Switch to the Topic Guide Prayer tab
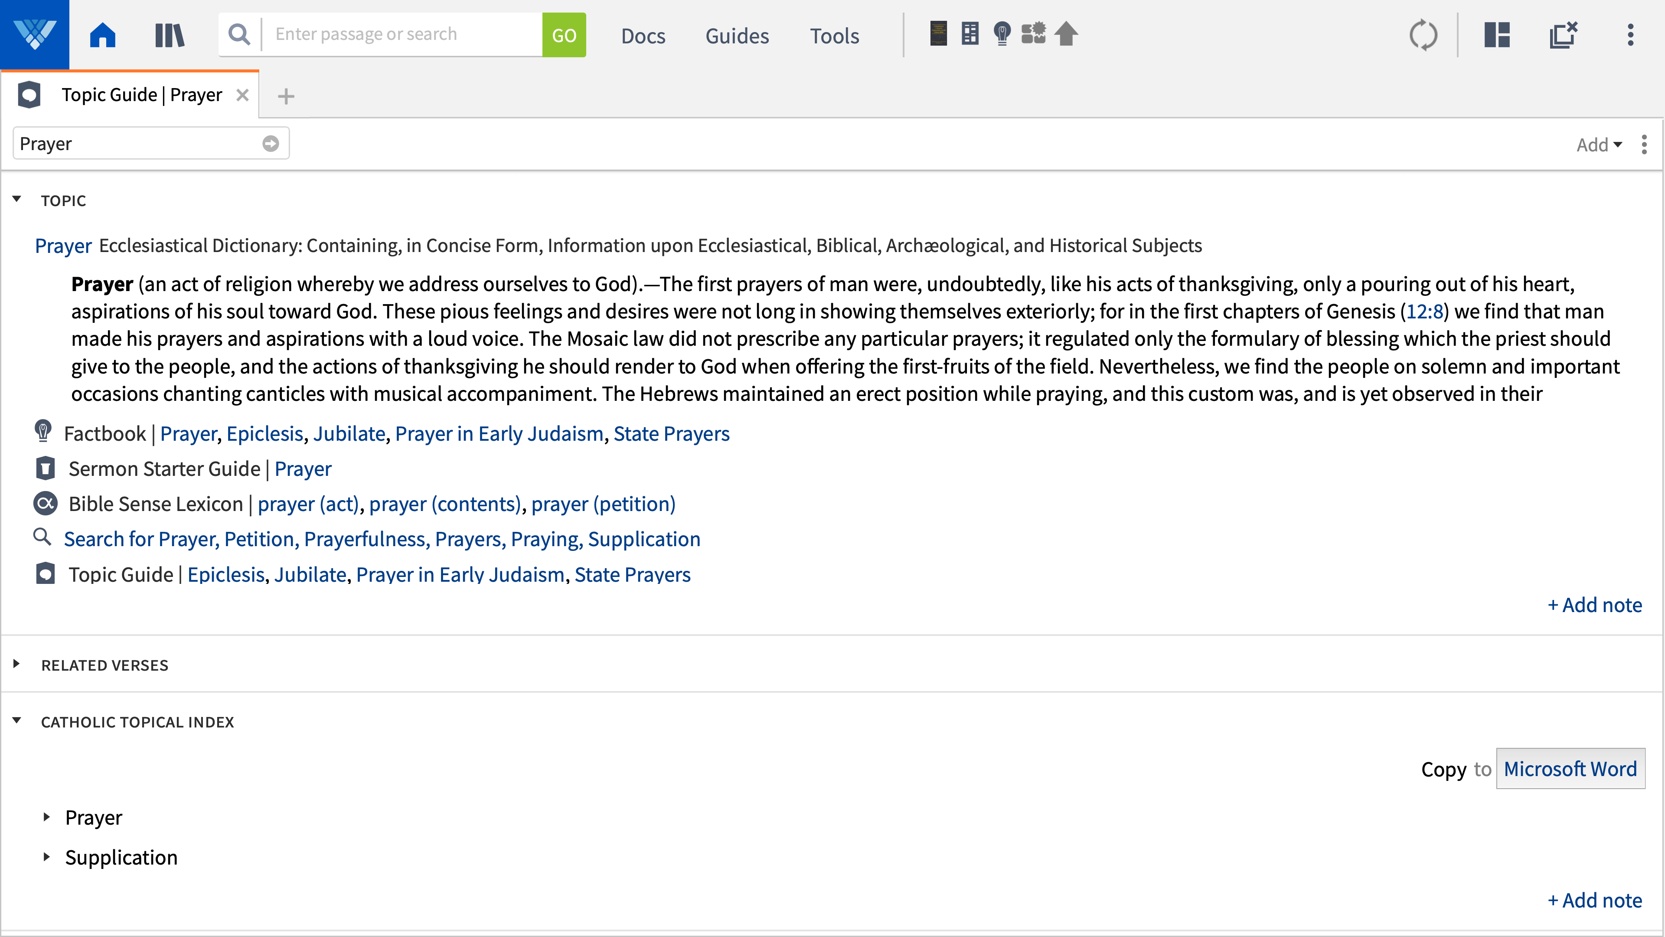This screenshot has height=937, width=1665. coord(141,95)
